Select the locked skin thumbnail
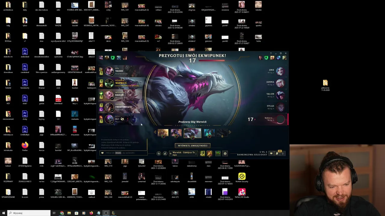This screenshot has height=216, width=385. pyautogui.click(x=222, y=133)
